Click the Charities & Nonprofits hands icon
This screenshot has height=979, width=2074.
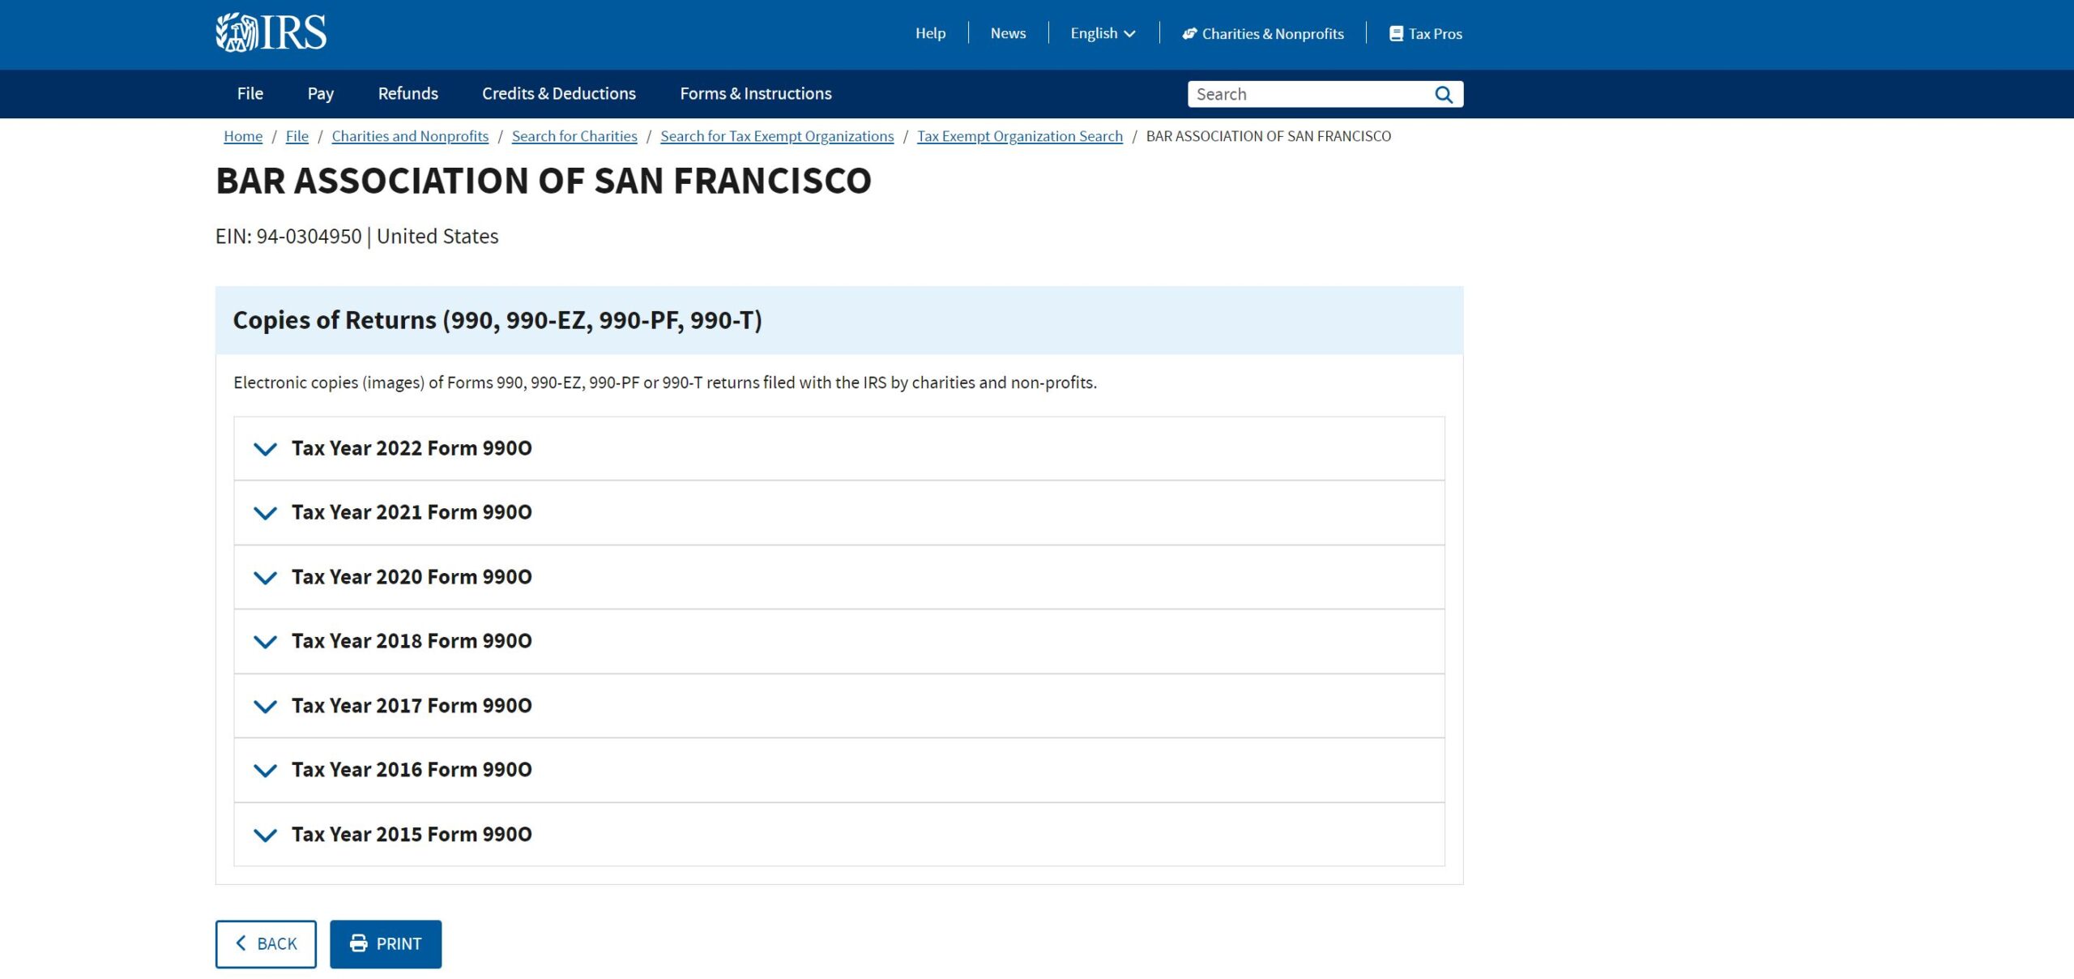click(x=1189, y=33)
